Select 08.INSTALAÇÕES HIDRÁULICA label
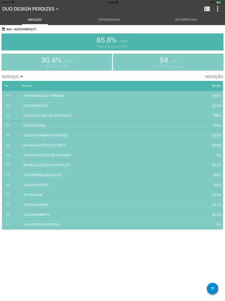The width and height of the screenshot is (225, 301). [47, 165]
